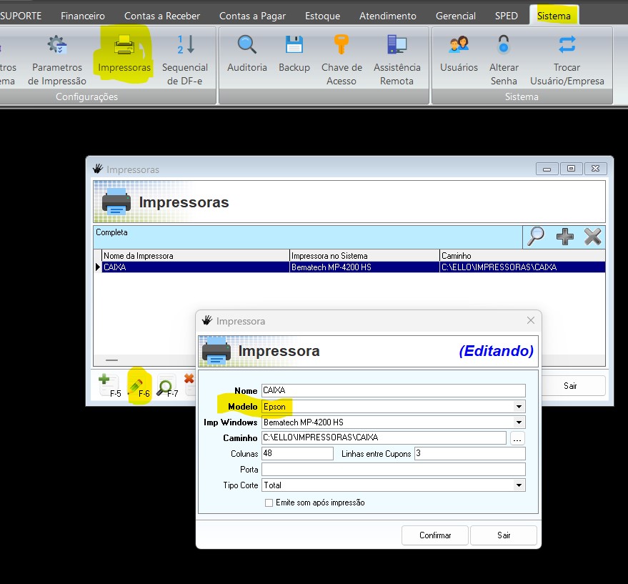Open the Imp Windows printer dropdown
Screen dimensions: 628x584
pos(519,422)
